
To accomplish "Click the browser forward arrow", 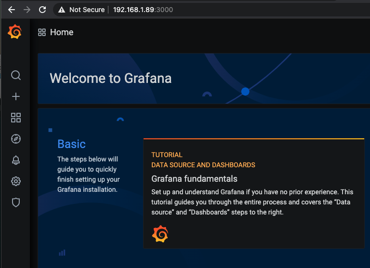I will point(27,10).
